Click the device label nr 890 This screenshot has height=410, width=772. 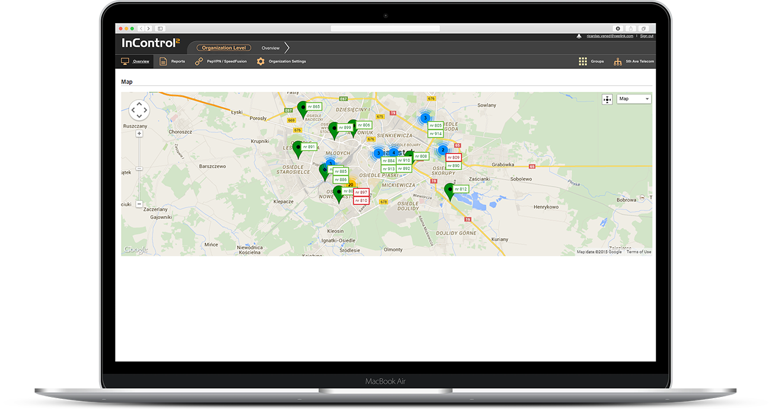454,166
